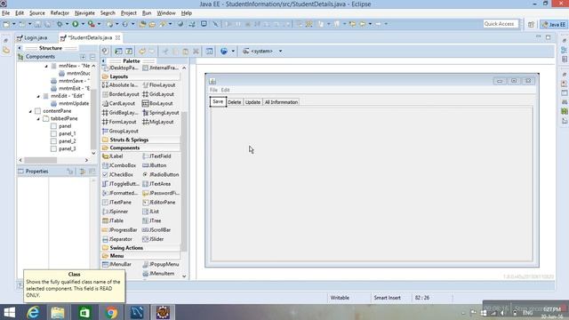Image resolution: width=569 pixels, height=320 pixels.
Task: Click the Windows Start button
Action: tap(9, 312)
